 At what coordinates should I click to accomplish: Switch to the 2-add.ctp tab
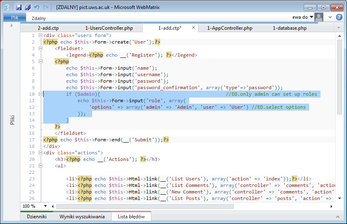[x=48, y=28]
